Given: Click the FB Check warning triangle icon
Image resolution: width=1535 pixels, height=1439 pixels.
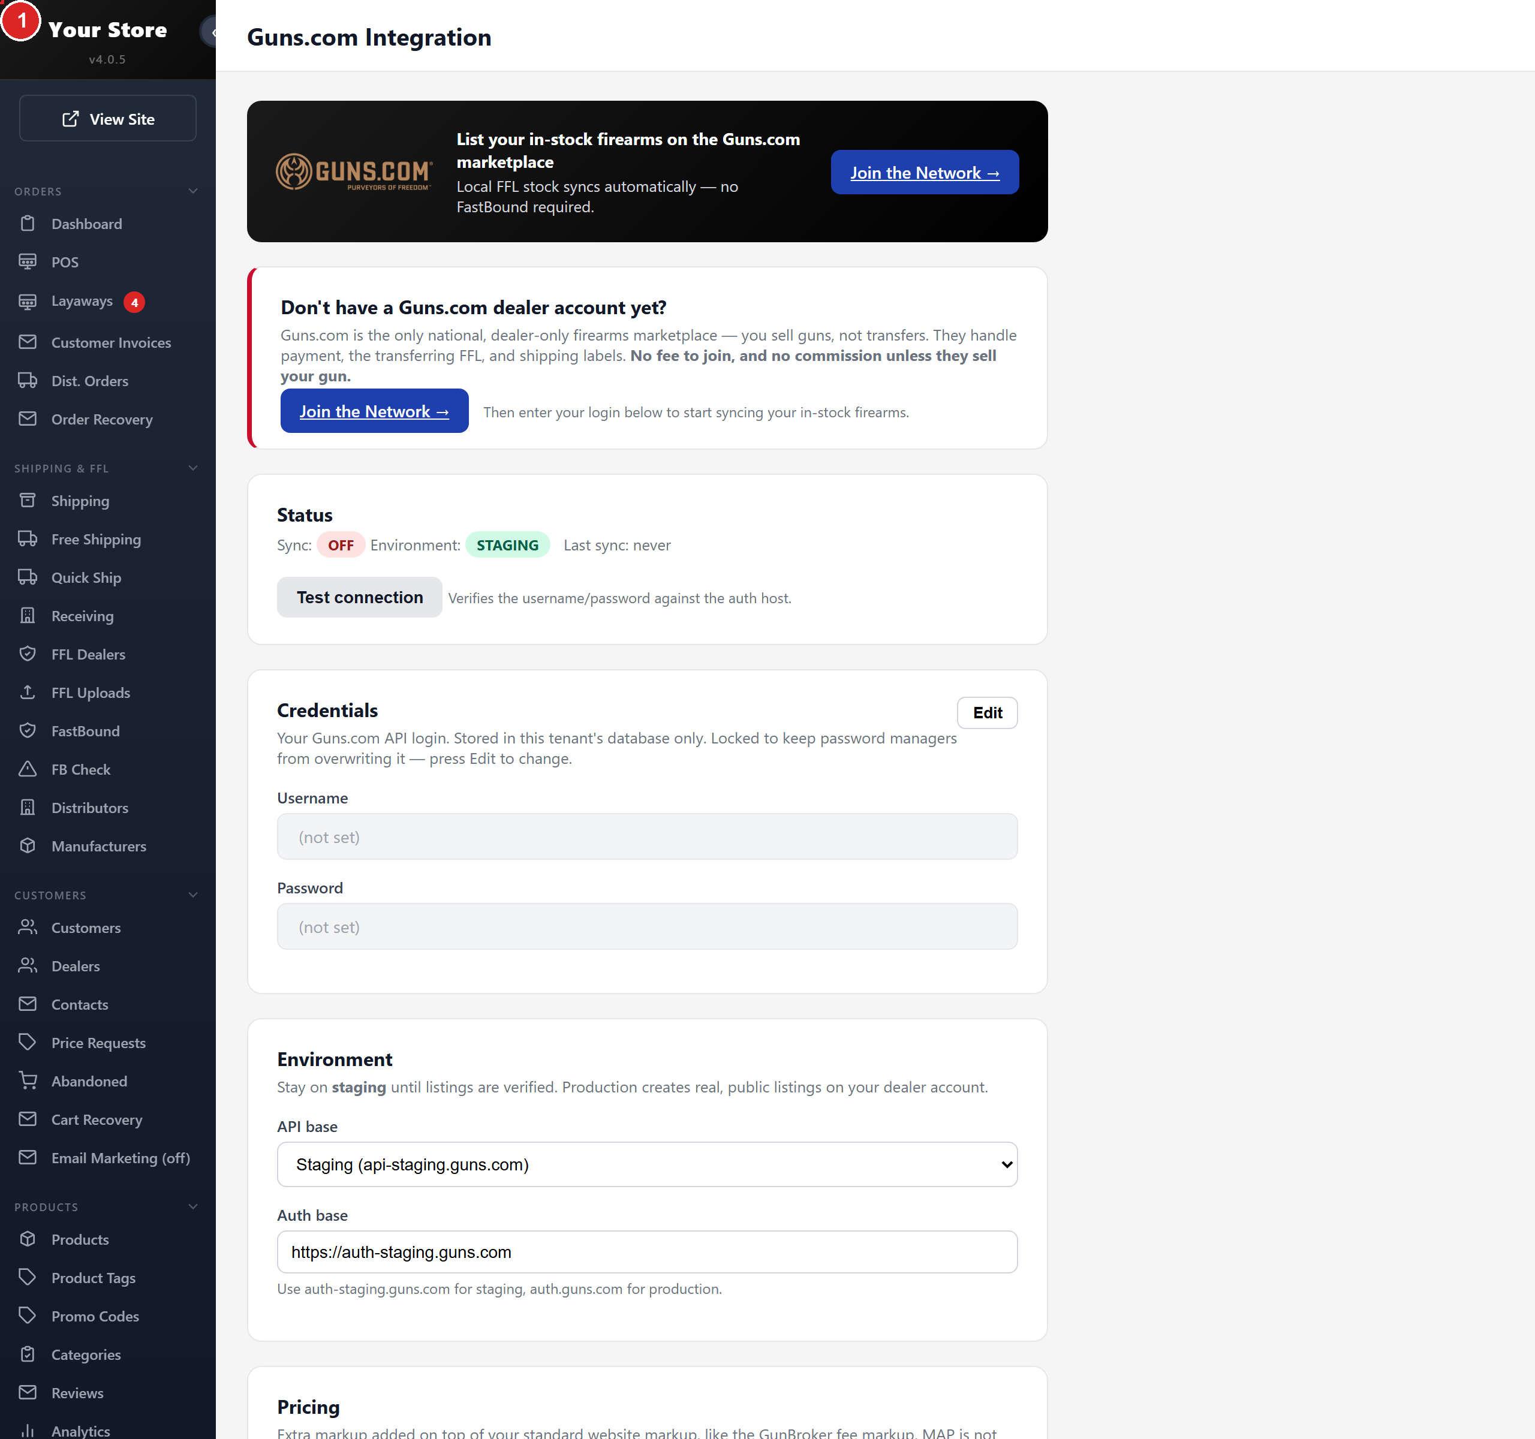Looking at the screenshot, I should pyautogui.click(x=28, y=769).
